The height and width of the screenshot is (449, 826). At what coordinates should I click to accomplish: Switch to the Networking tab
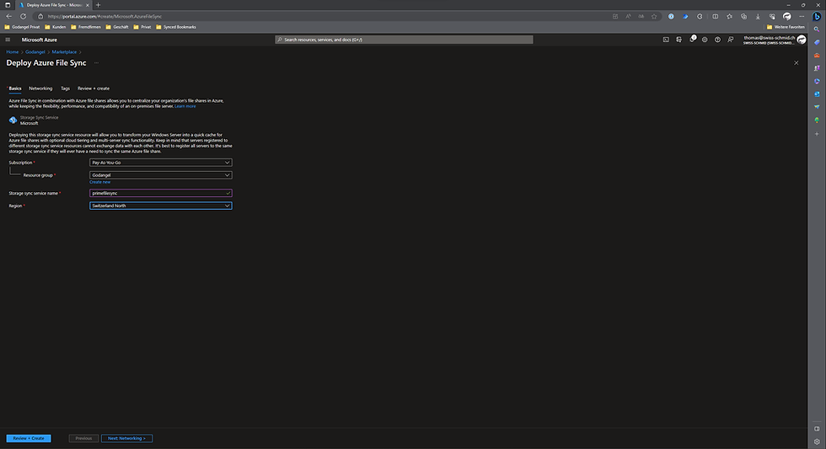tap(40, 88)
